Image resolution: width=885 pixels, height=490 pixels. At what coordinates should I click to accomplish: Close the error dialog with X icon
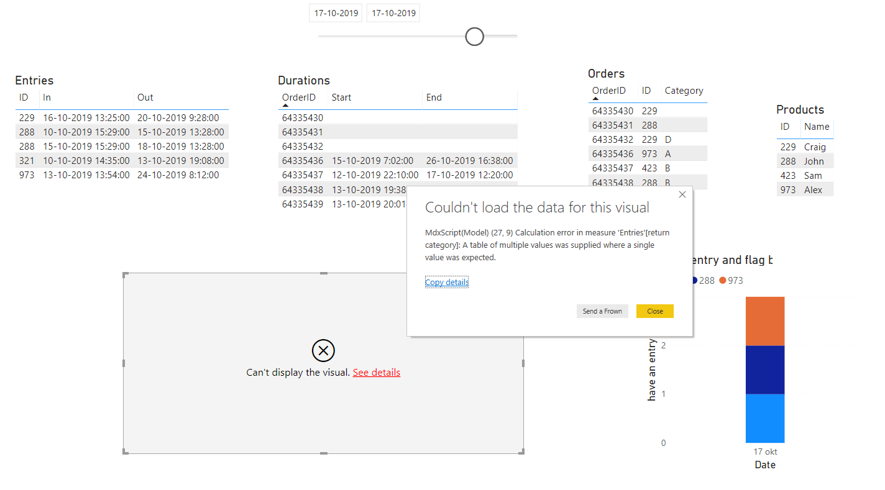click(x=682, y=195)
